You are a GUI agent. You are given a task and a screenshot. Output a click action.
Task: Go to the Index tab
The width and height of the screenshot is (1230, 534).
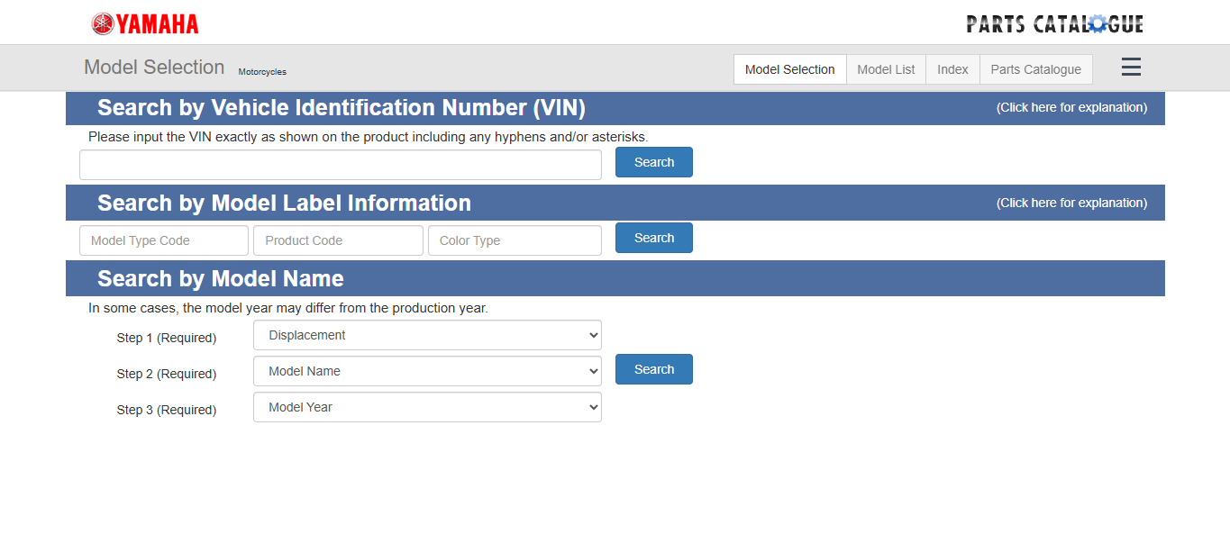coord(952,69)
